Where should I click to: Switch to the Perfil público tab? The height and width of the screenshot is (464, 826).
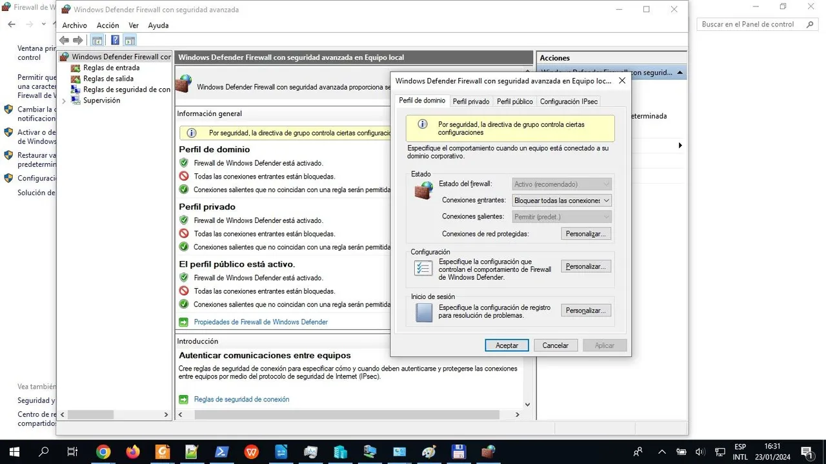click(514, 101)
